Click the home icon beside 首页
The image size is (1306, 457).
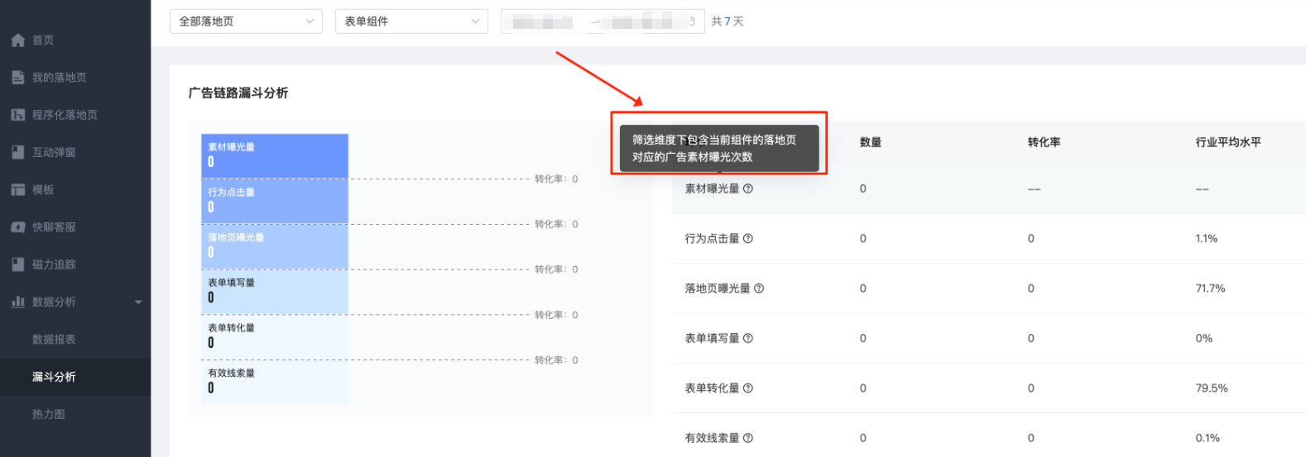click(x=18, y=40)
